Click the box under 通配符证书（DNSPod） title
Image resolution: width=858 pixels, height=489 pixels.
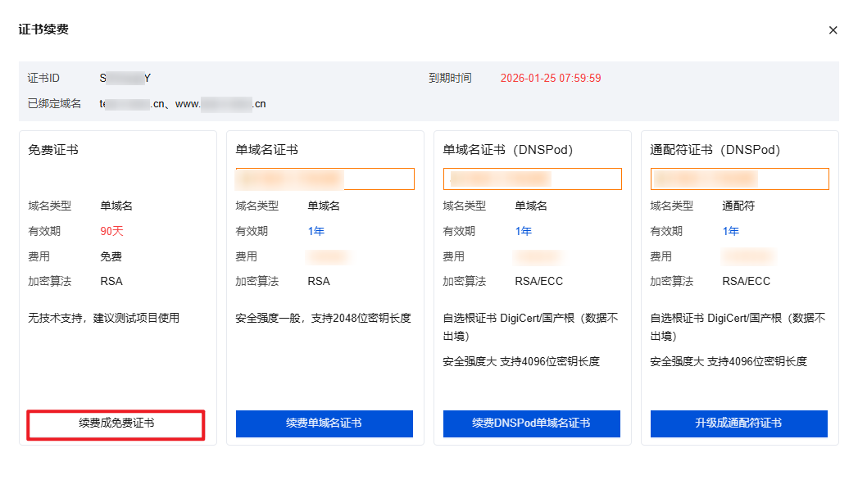739,179
